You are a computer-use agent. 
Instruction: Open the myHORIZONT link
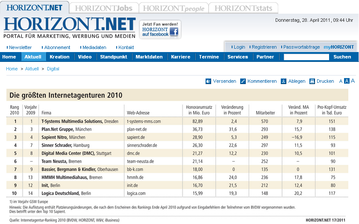point(339,47)
